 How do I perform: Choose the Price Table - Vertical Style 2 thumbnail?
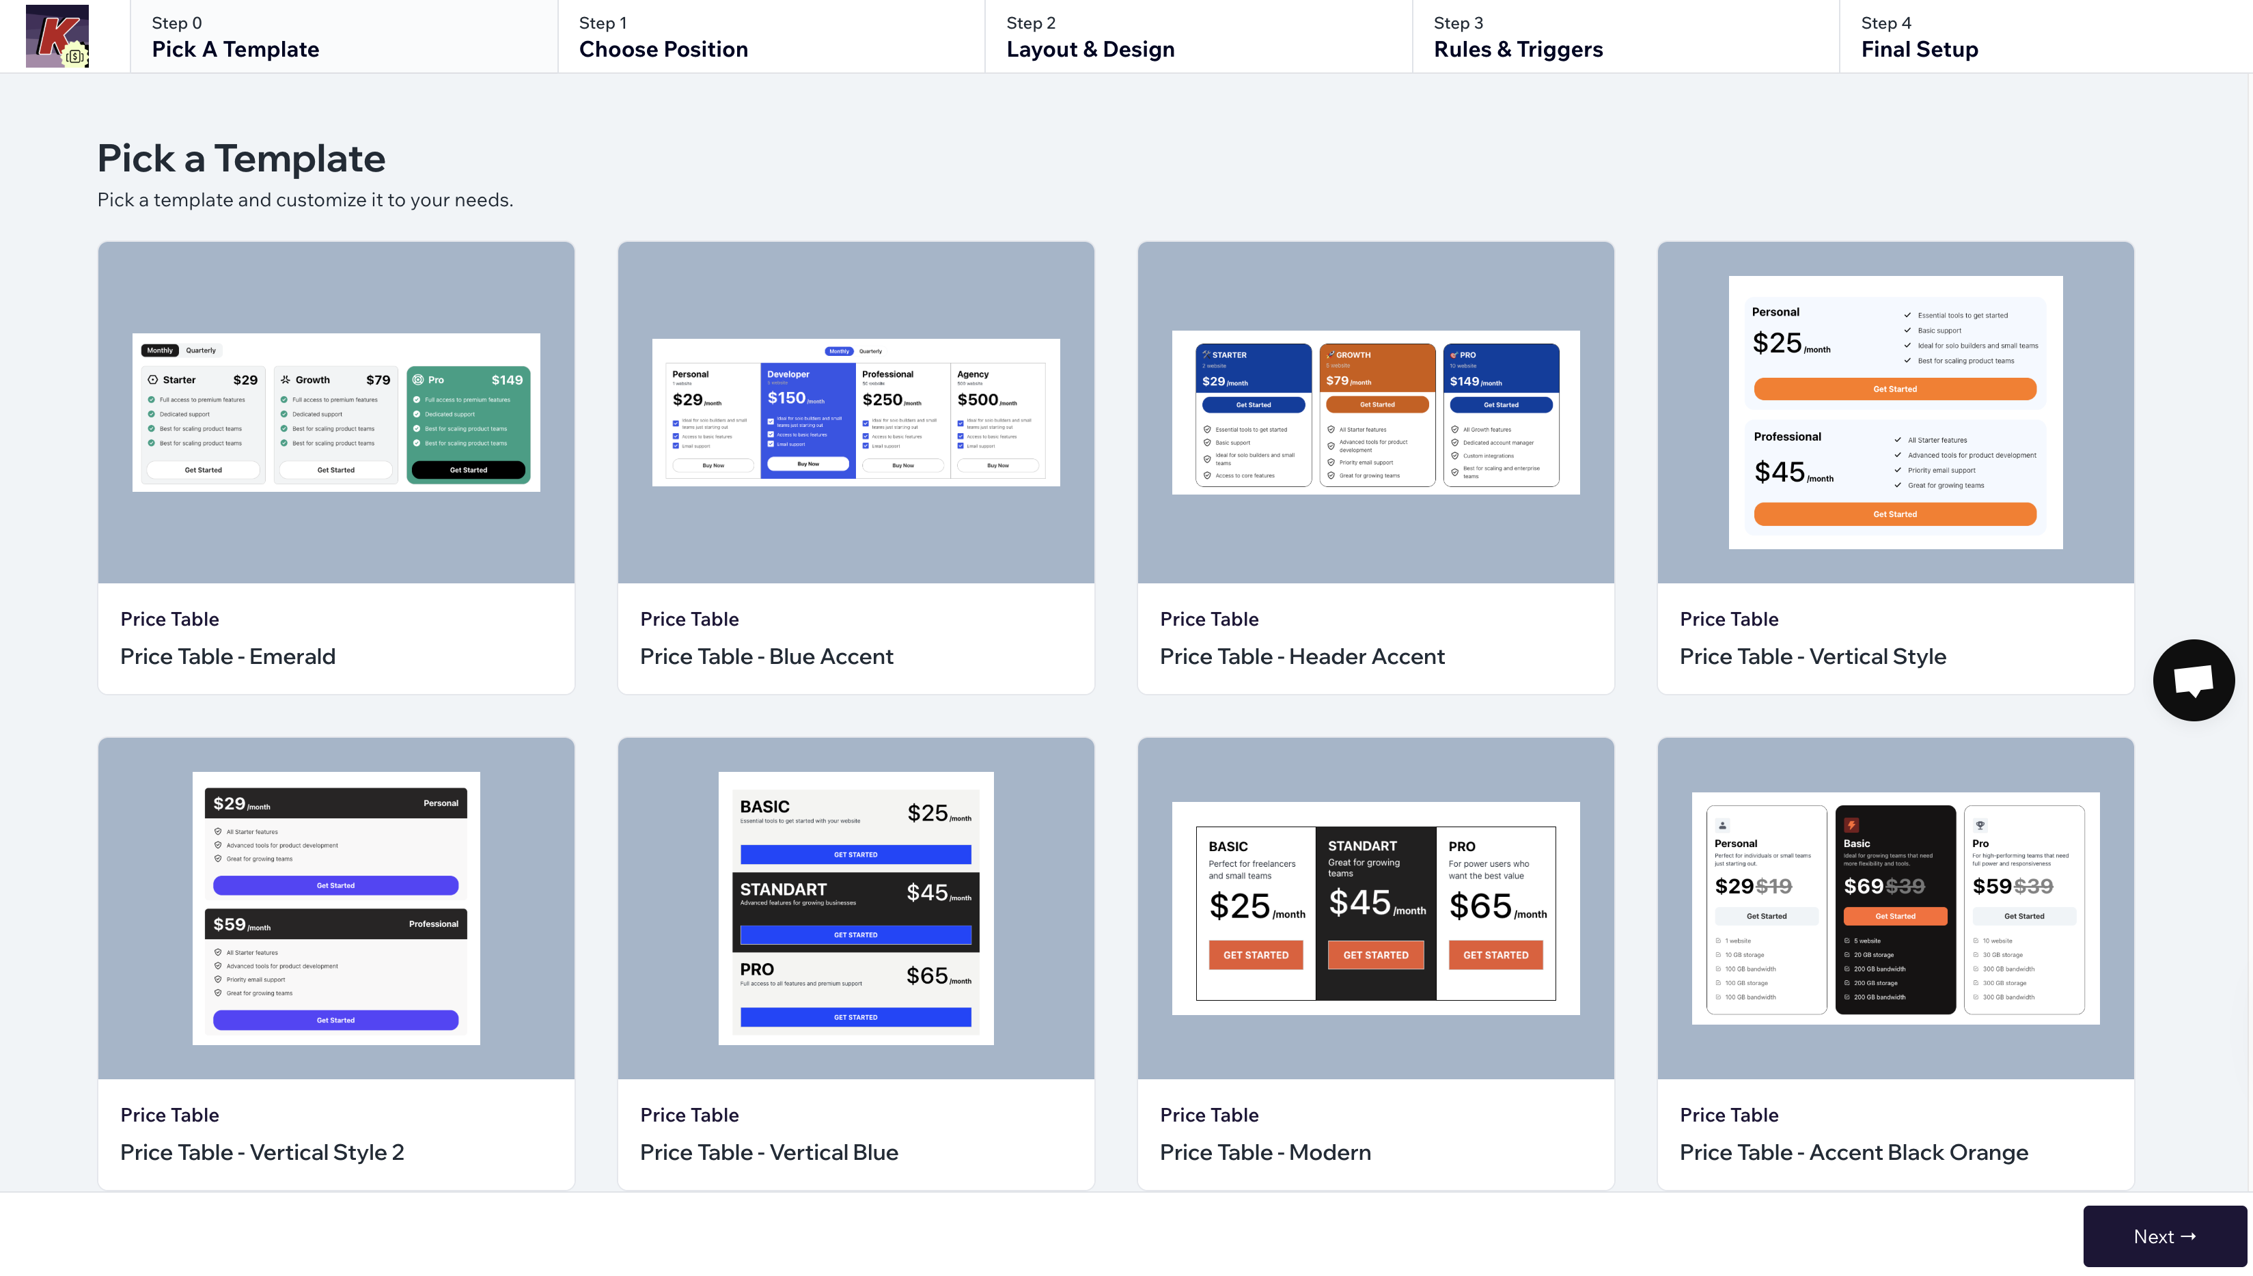(335, 908)
